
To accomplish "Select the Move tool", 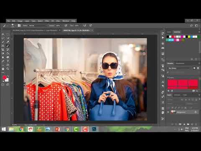I will (x=3, y=34).
